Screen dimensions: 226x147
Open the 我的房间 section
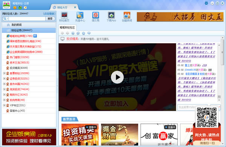pos(29,25)
